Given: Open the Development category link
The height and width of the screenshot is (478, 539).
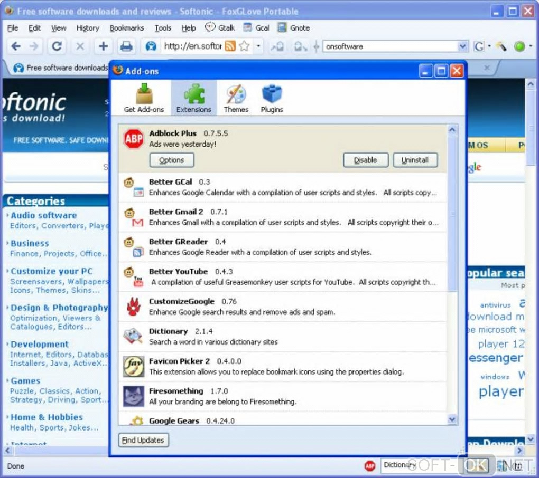Looking at the screenshot, I should 40,344.
